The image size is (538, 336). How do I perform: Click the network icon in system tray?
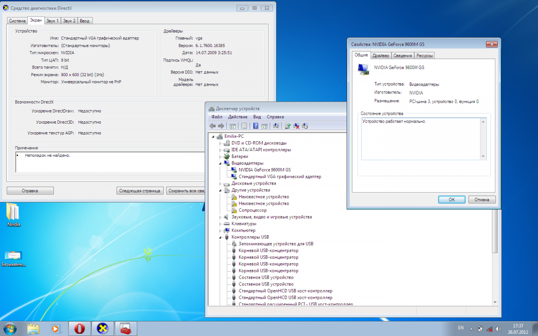[489, 329]
